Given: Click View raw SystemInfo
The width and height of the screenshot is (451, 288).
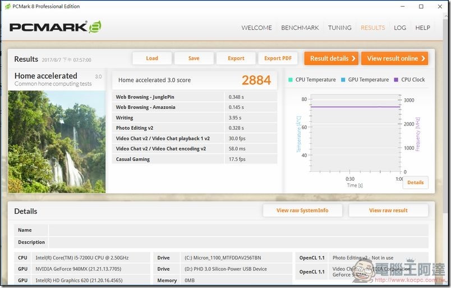Looking at the screenshot, I should coord(302,210).
